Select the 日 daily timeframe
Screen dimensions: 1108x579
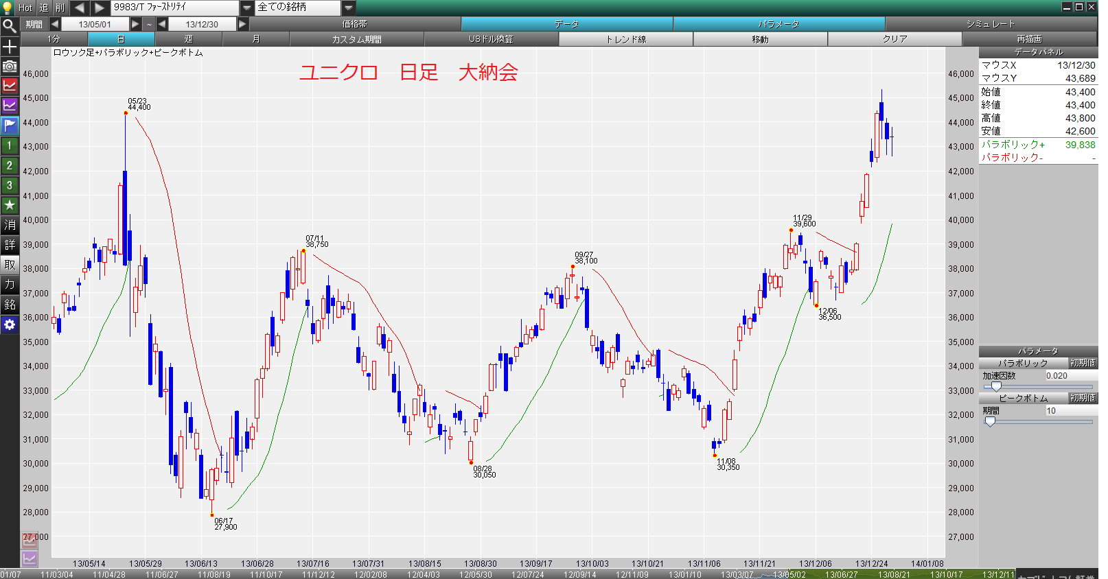(122, 39)
